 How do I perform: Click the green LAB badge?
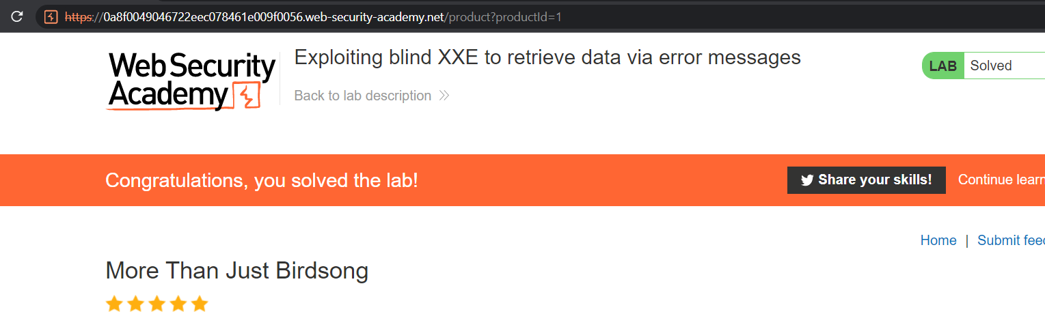coord(943,66)
